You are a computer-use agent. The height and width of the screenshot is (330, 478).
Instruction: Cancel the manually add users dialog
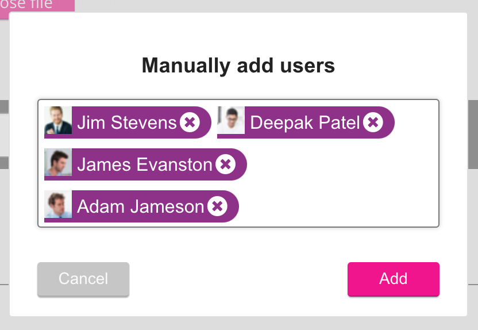coord(83,279)
